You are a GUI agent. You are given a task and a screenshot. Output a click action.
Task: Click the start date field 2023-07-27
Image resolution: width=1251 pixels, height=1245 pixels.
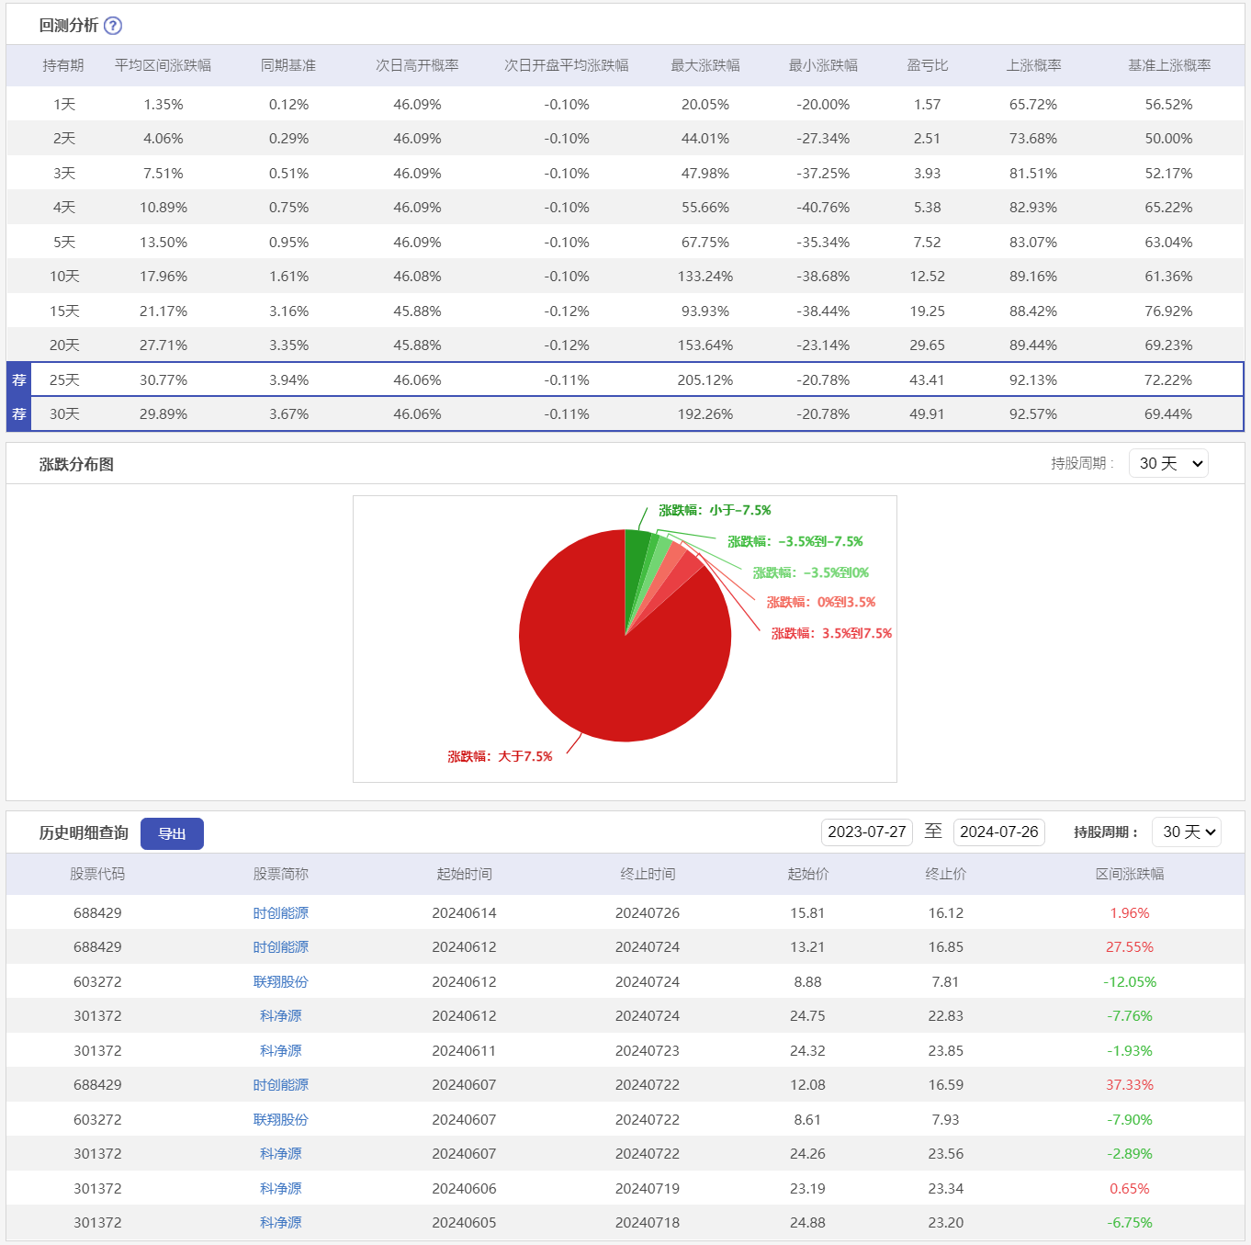[866, 832]
